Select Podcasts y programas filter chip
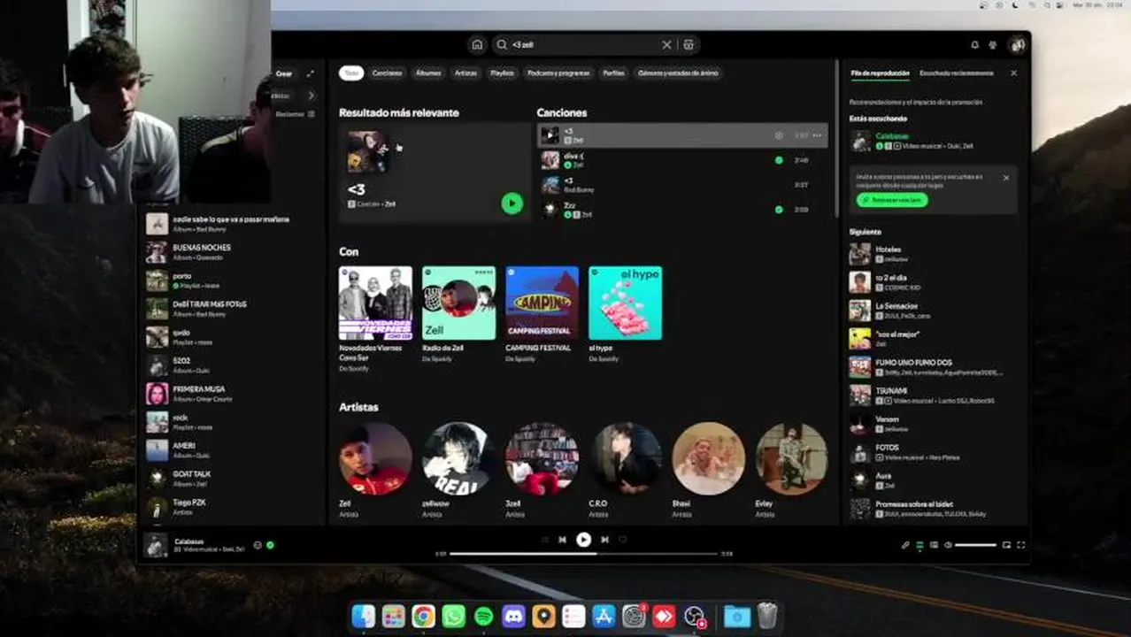 pos(558,73)
